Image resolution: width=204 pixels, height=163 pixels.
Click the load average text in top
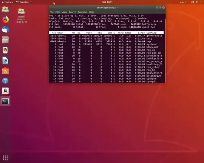[122, 15]
